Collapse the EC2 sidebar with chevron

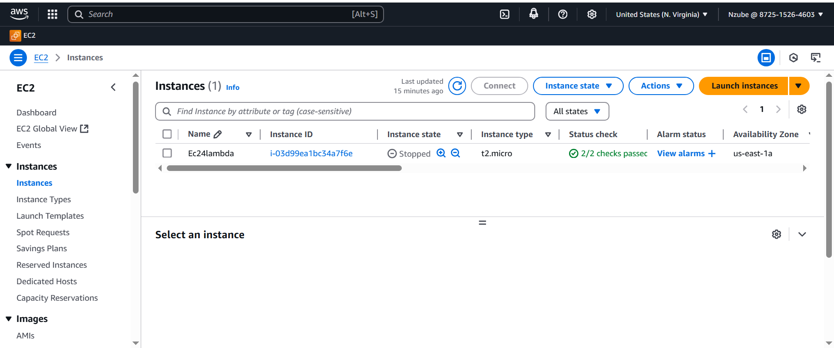[x=113, y=88]
